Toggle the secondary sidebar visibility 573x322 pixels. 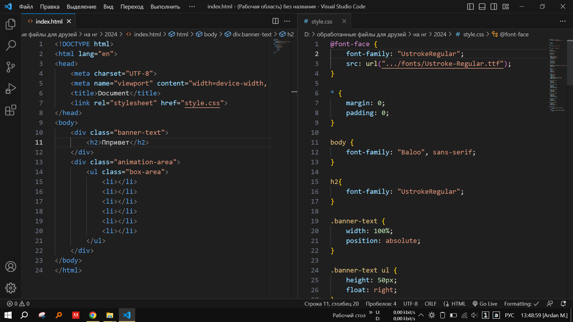(494, 7)
